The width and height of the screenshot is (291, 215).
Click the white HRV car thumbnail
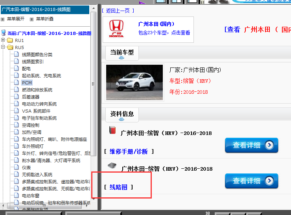pos(134,82)
